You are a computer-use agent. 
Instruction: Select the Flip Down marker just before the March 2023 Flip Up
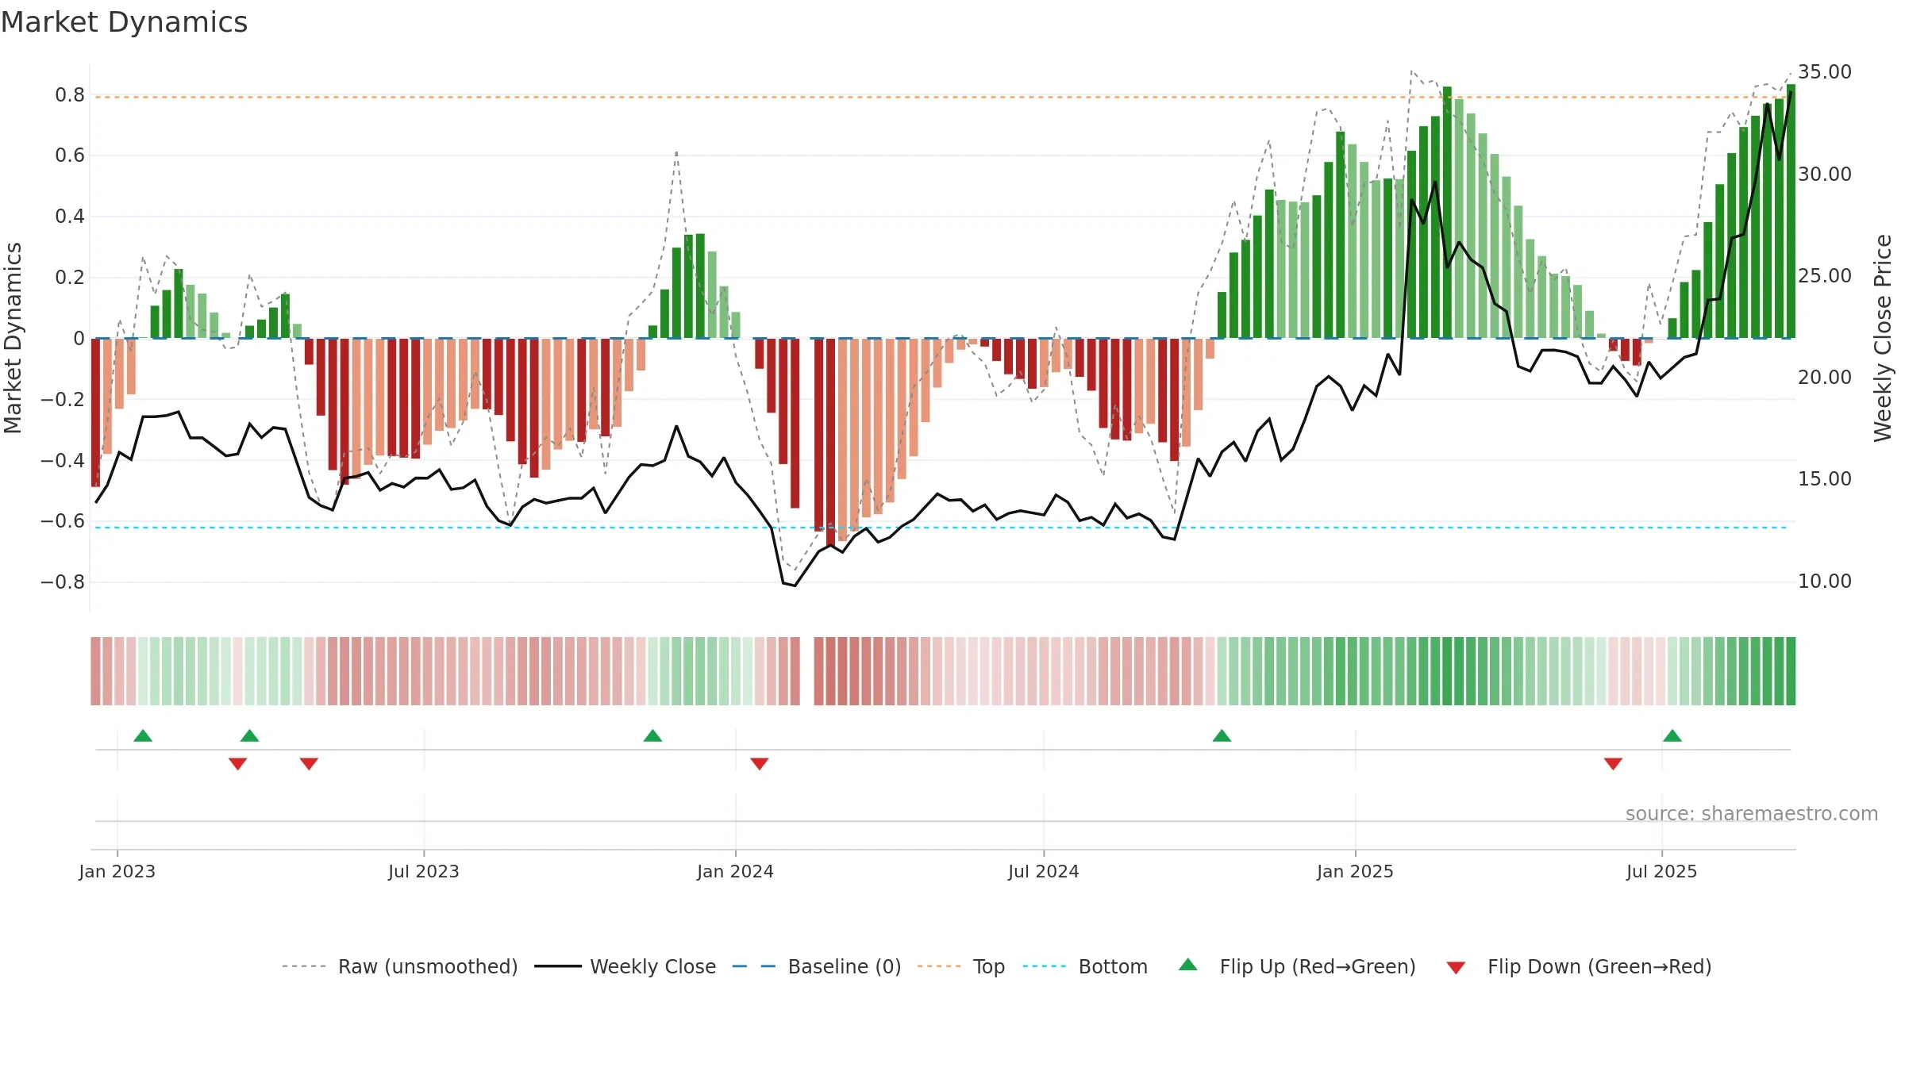pyautogui.click(x=238, y=764)
